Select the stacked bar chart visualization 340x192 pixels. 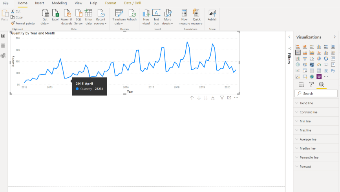click(298, 46)
